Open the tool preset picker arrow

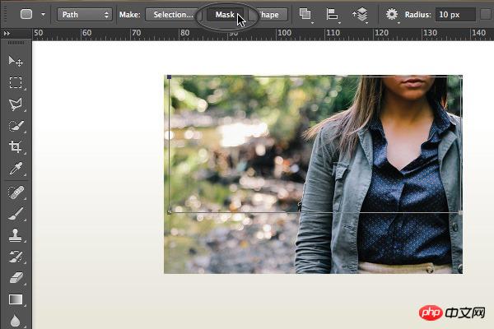[43, 14]
